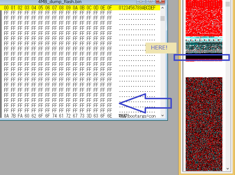Click the black band in bitmap view

point(204,57)
